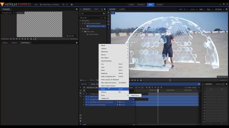Select the TEXT panel tab
Image resolution: width=229 pixels, height=128 pixels.
tap(96, 9)
